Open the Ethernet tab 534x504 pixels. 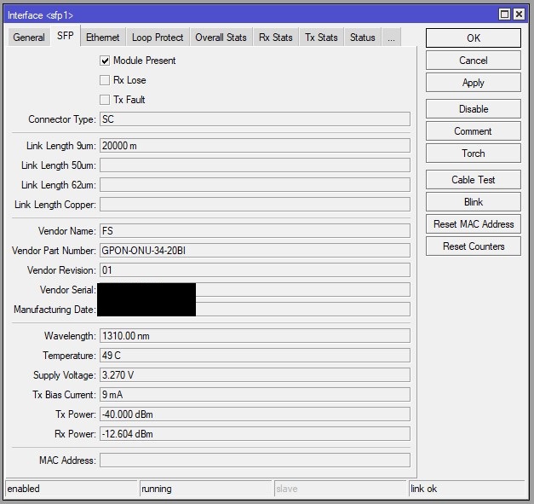tap(103, 38)
